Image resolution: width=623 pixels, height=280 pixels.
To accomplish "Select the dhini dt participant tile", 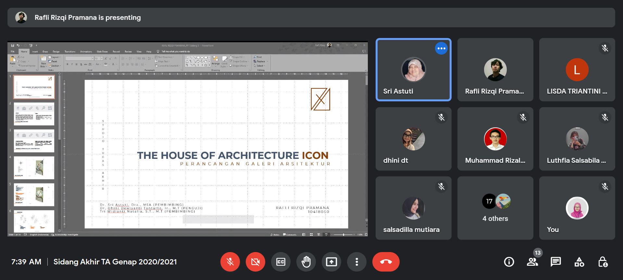I will click(413, 139).
